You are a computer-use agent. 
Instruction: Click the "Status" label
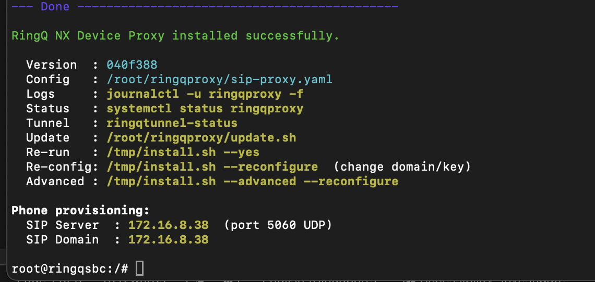[48, 109]
